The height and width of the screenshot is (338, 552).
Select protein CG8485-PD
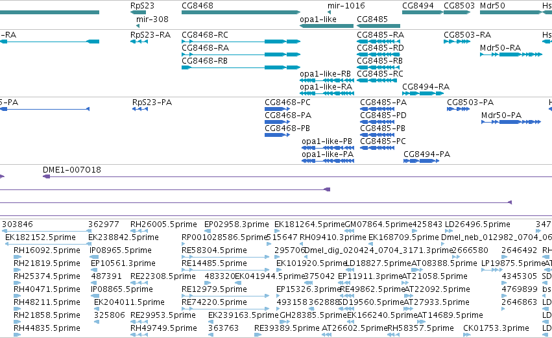[383, 115]
